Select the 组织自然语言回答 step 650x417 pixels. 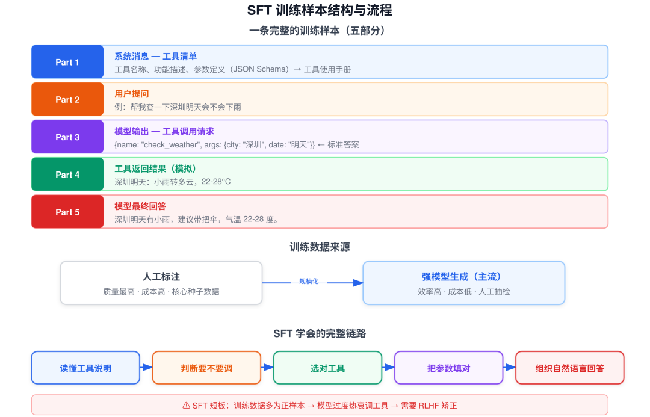(569, 368)
